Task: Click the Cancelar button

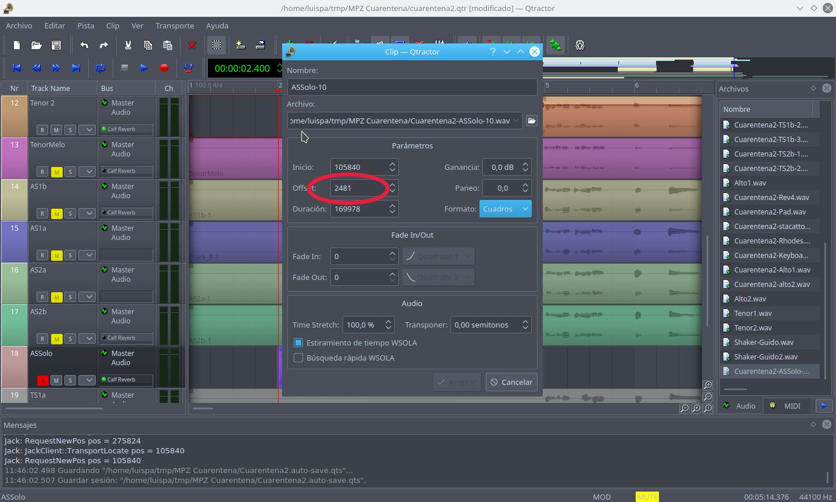Action: 511,382
